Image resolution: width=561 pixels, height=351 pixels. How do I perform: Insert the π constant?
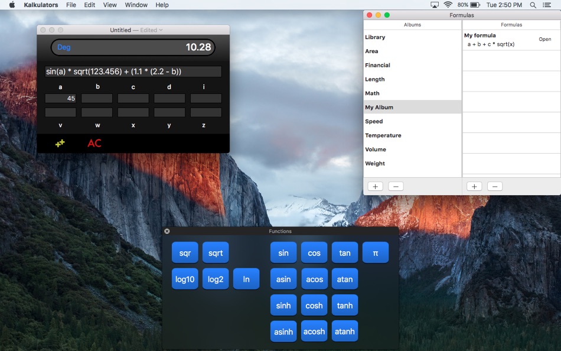(x=376, y=253)
